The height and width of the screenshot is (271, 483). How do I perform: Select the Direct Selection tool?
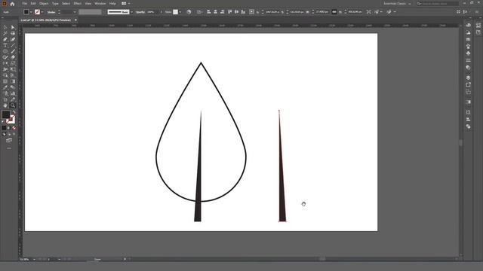(13, 27)
